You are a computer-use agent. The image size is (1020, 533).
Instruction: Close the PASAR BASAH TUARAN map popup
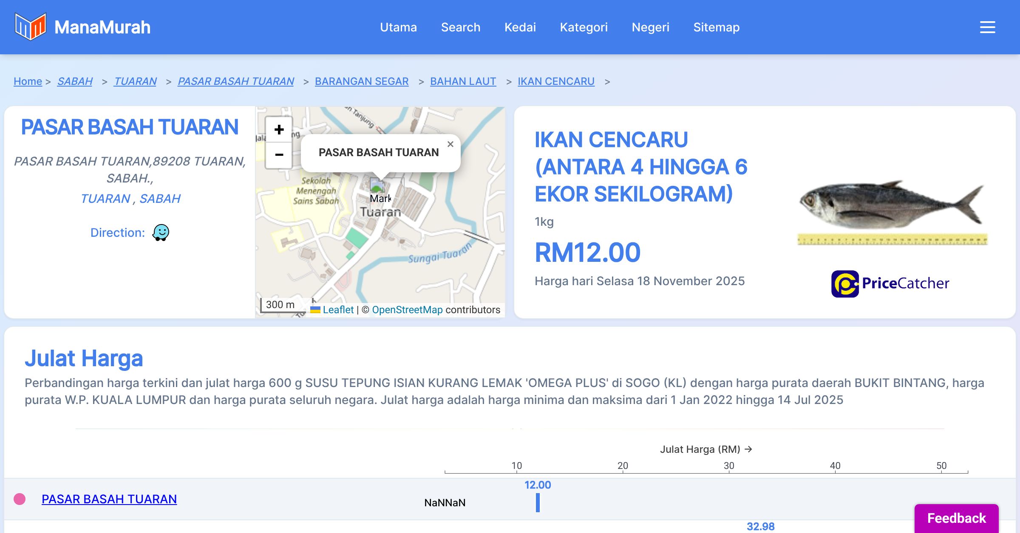(x=450, y=144)
